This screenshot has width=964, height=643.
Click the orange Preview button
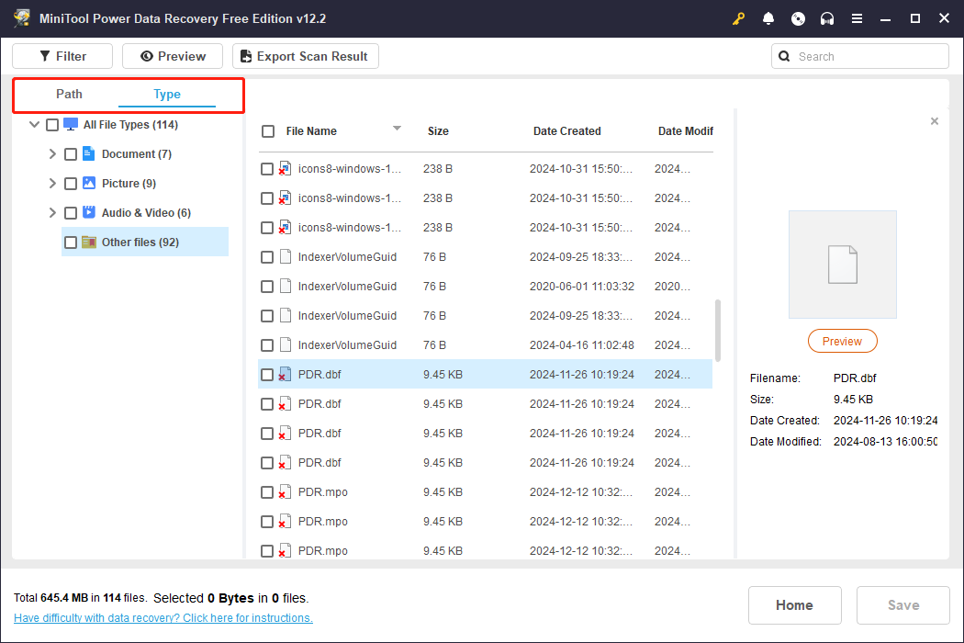842,341
